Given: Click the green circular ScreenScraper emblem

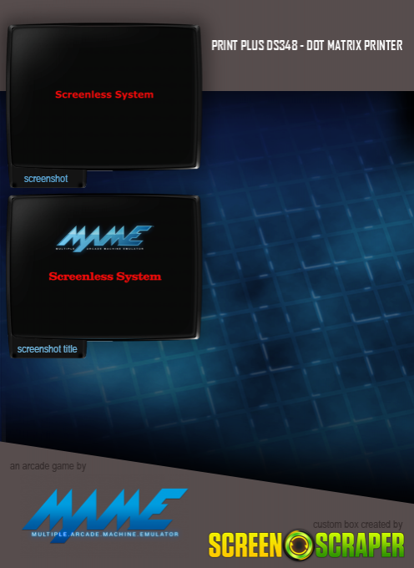Looking at the screenshot, I should point(299,545).
